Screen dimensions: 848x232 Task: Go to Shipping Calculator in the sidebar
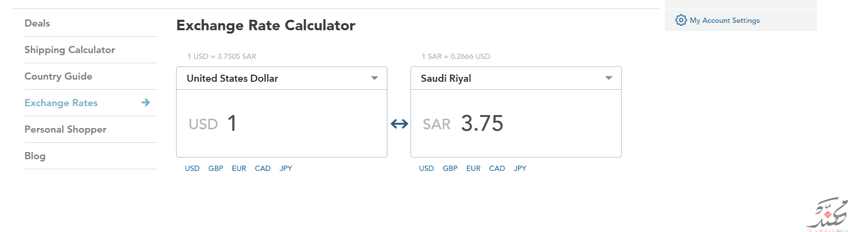[70, 50]
